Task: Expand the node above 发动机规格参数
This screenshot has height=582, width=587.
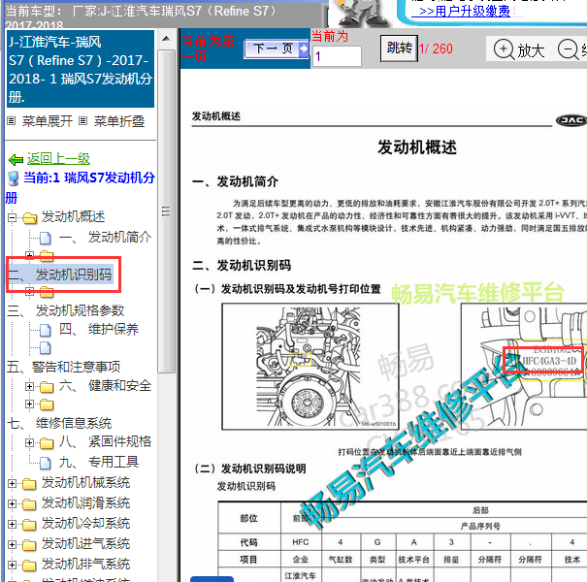Action: click(29, 291)
